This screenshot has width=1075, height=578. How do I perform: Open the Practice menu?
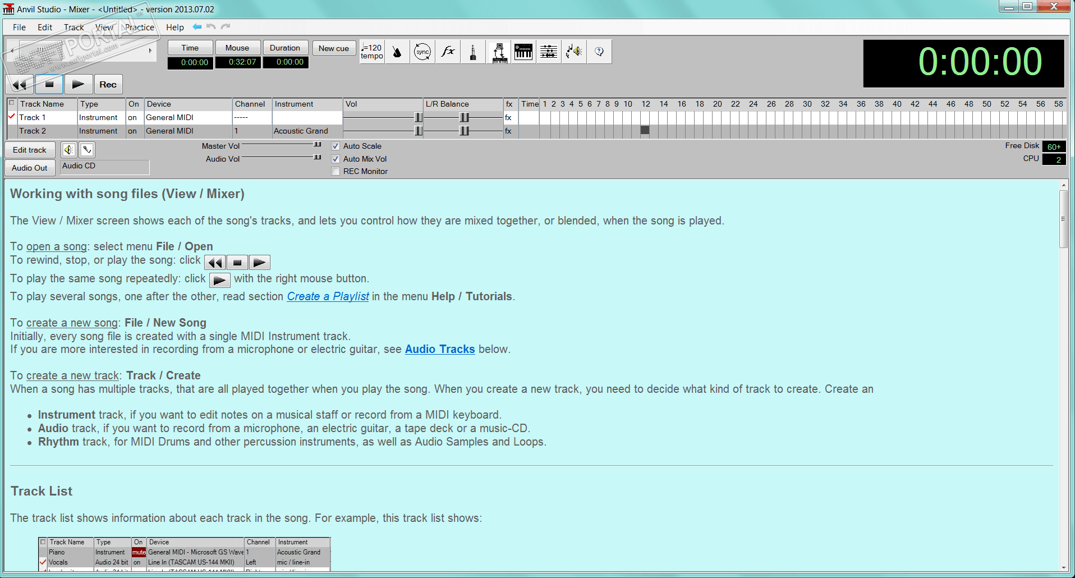tap(139, 27)
